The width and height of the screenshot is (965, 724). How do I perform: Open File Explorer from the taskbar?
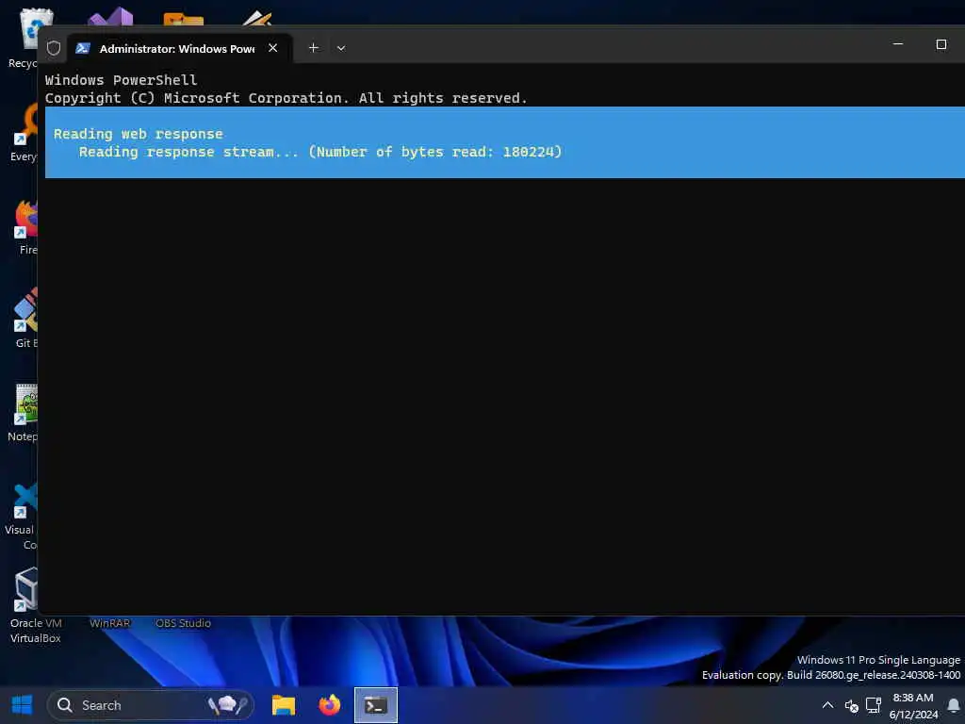click(284, 705)
